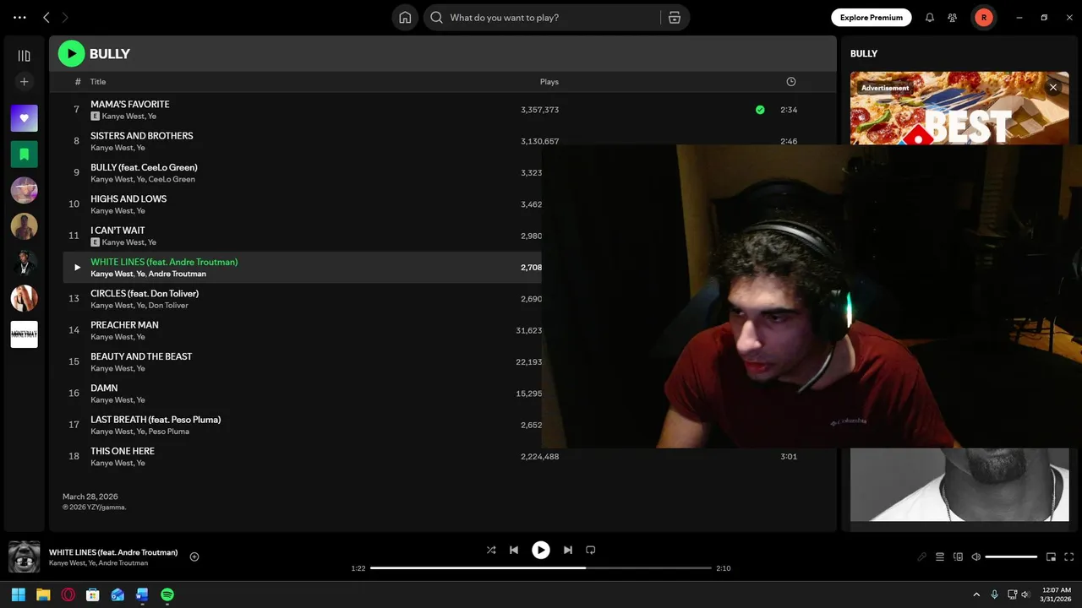The width and height of the screenshot is (1082, 608).
Task: Click the BULLY title in right panel
Action: [864, 53]
